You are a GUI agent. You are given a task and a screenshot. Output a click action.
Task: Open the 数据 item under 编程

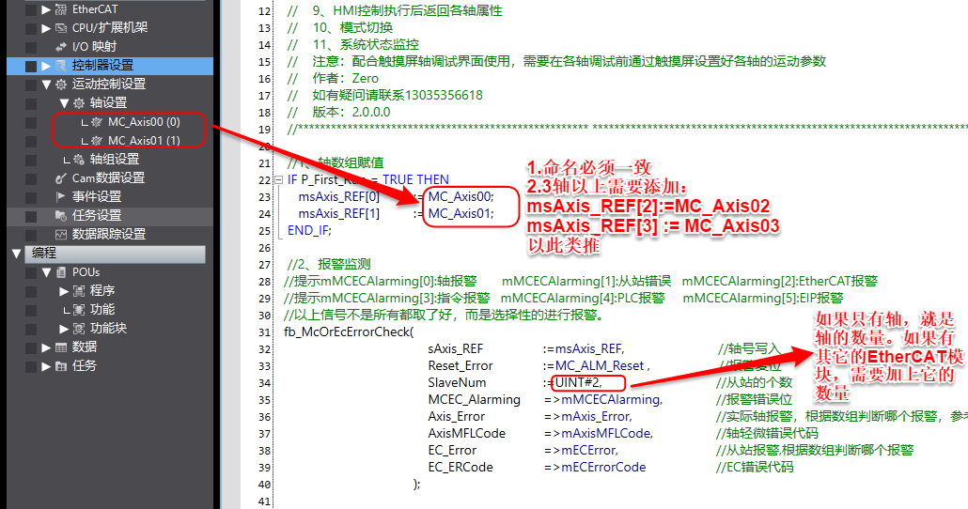tap(84, 347)
